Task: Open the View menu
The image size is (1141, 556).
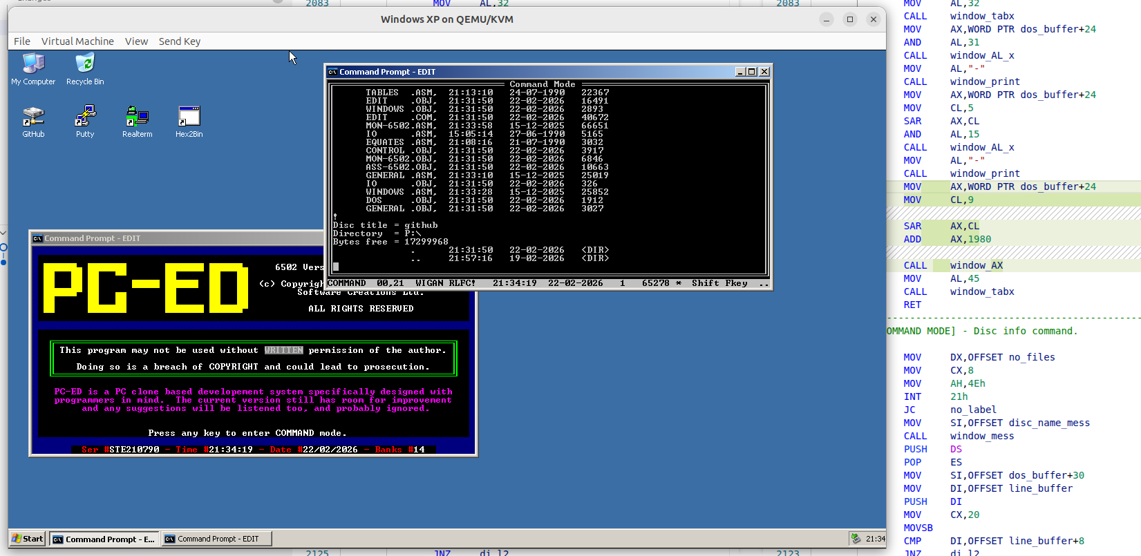Action: tap(136, 41)
